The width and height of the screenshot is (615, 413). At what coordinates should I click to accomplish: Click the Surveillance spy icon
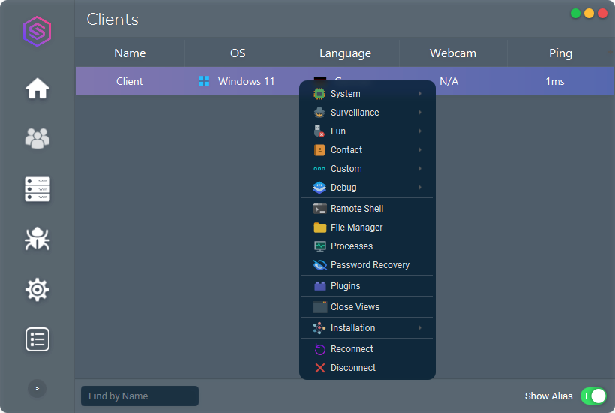point(319,113)
